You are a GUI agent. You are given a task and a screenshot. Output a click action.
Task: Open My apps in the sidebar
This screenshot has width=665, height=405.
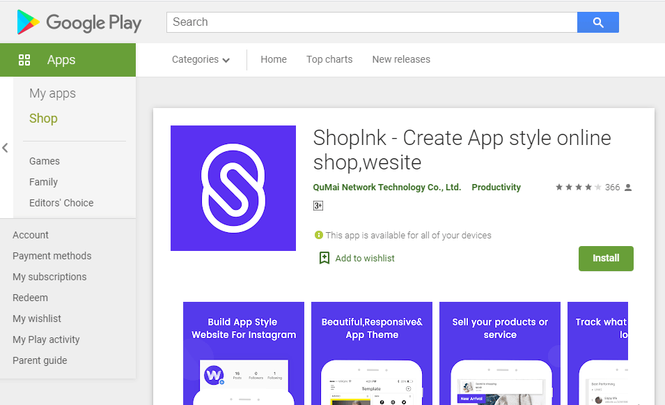(x=53, y=93)
